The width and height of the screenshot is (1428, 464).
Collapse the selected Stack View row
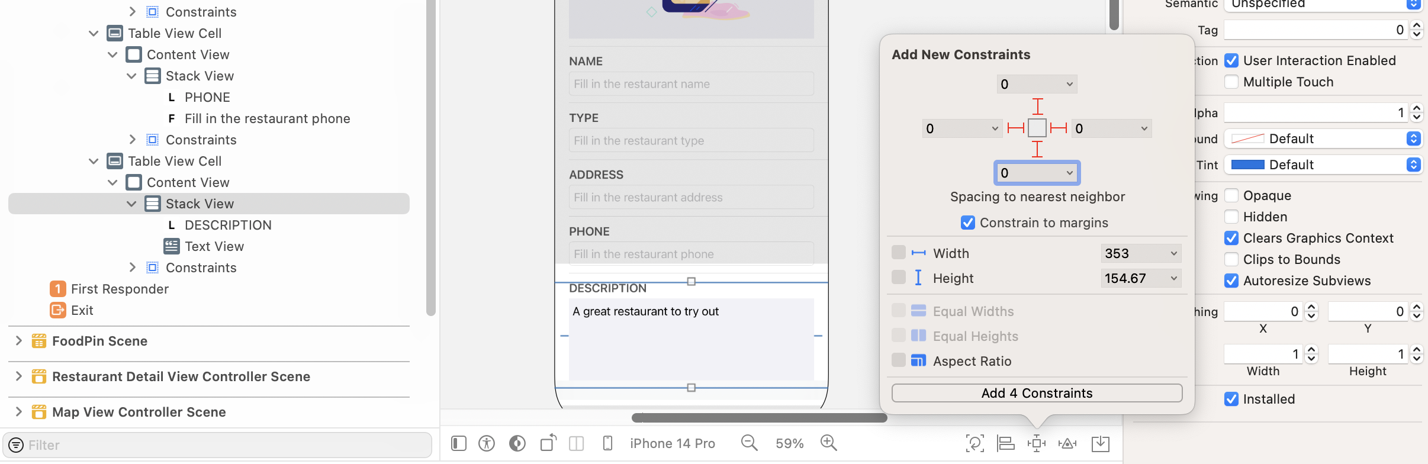pos(131,204)
